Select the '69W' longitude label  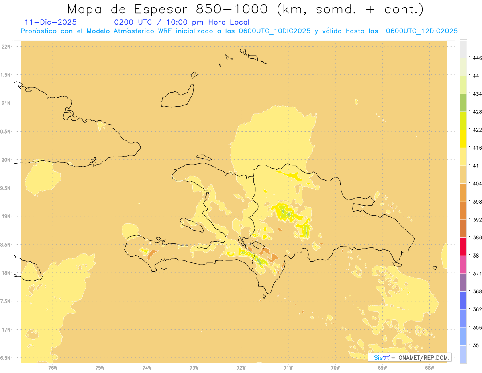(x=382, y=368)
